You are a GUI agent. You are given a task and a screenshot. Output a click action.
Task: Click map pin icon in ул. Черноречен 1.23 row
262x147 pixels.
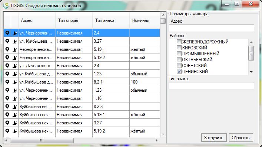(x=7, y=90)
